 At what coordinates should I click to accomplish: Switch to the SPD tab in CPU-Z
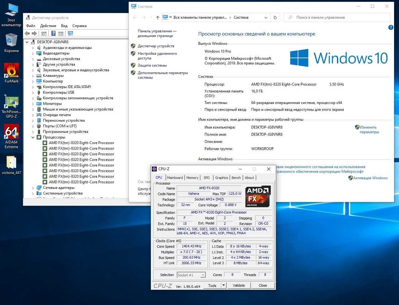tap(207, 178)
